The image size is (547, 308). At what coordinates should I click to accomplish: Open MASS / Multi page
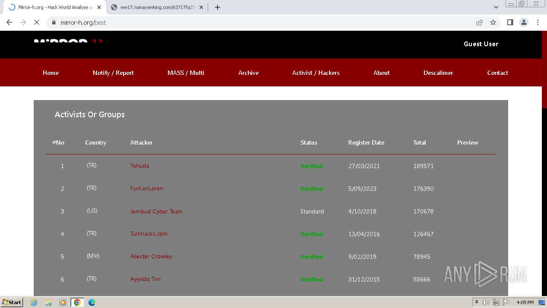(186, 73)
